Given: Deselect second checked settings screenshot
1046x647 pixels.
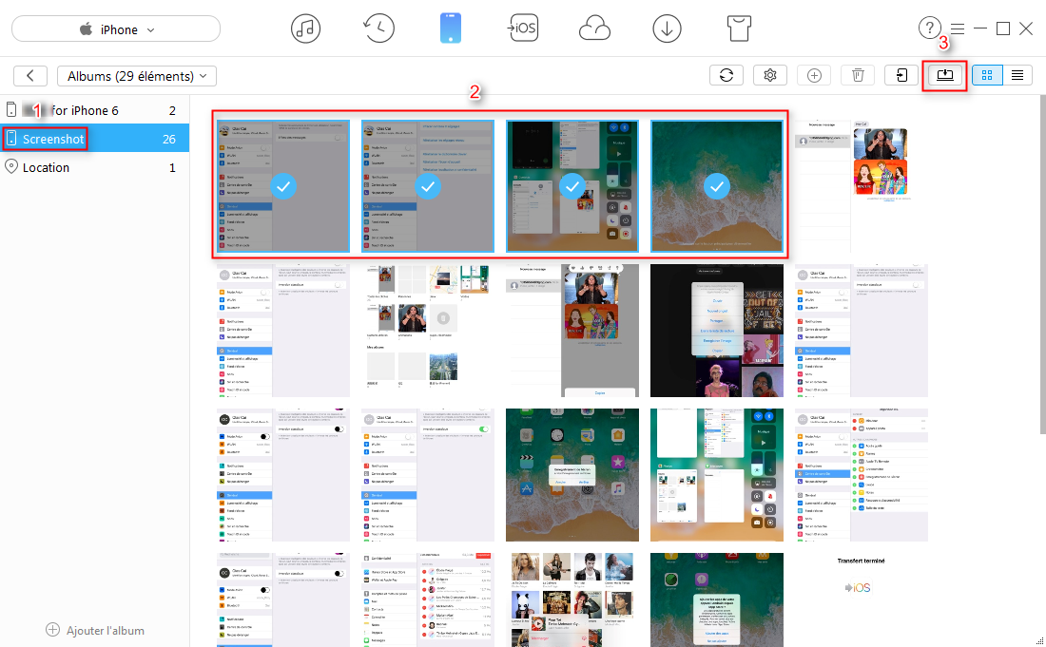Looking at the screenshot, I should point(428,186).
